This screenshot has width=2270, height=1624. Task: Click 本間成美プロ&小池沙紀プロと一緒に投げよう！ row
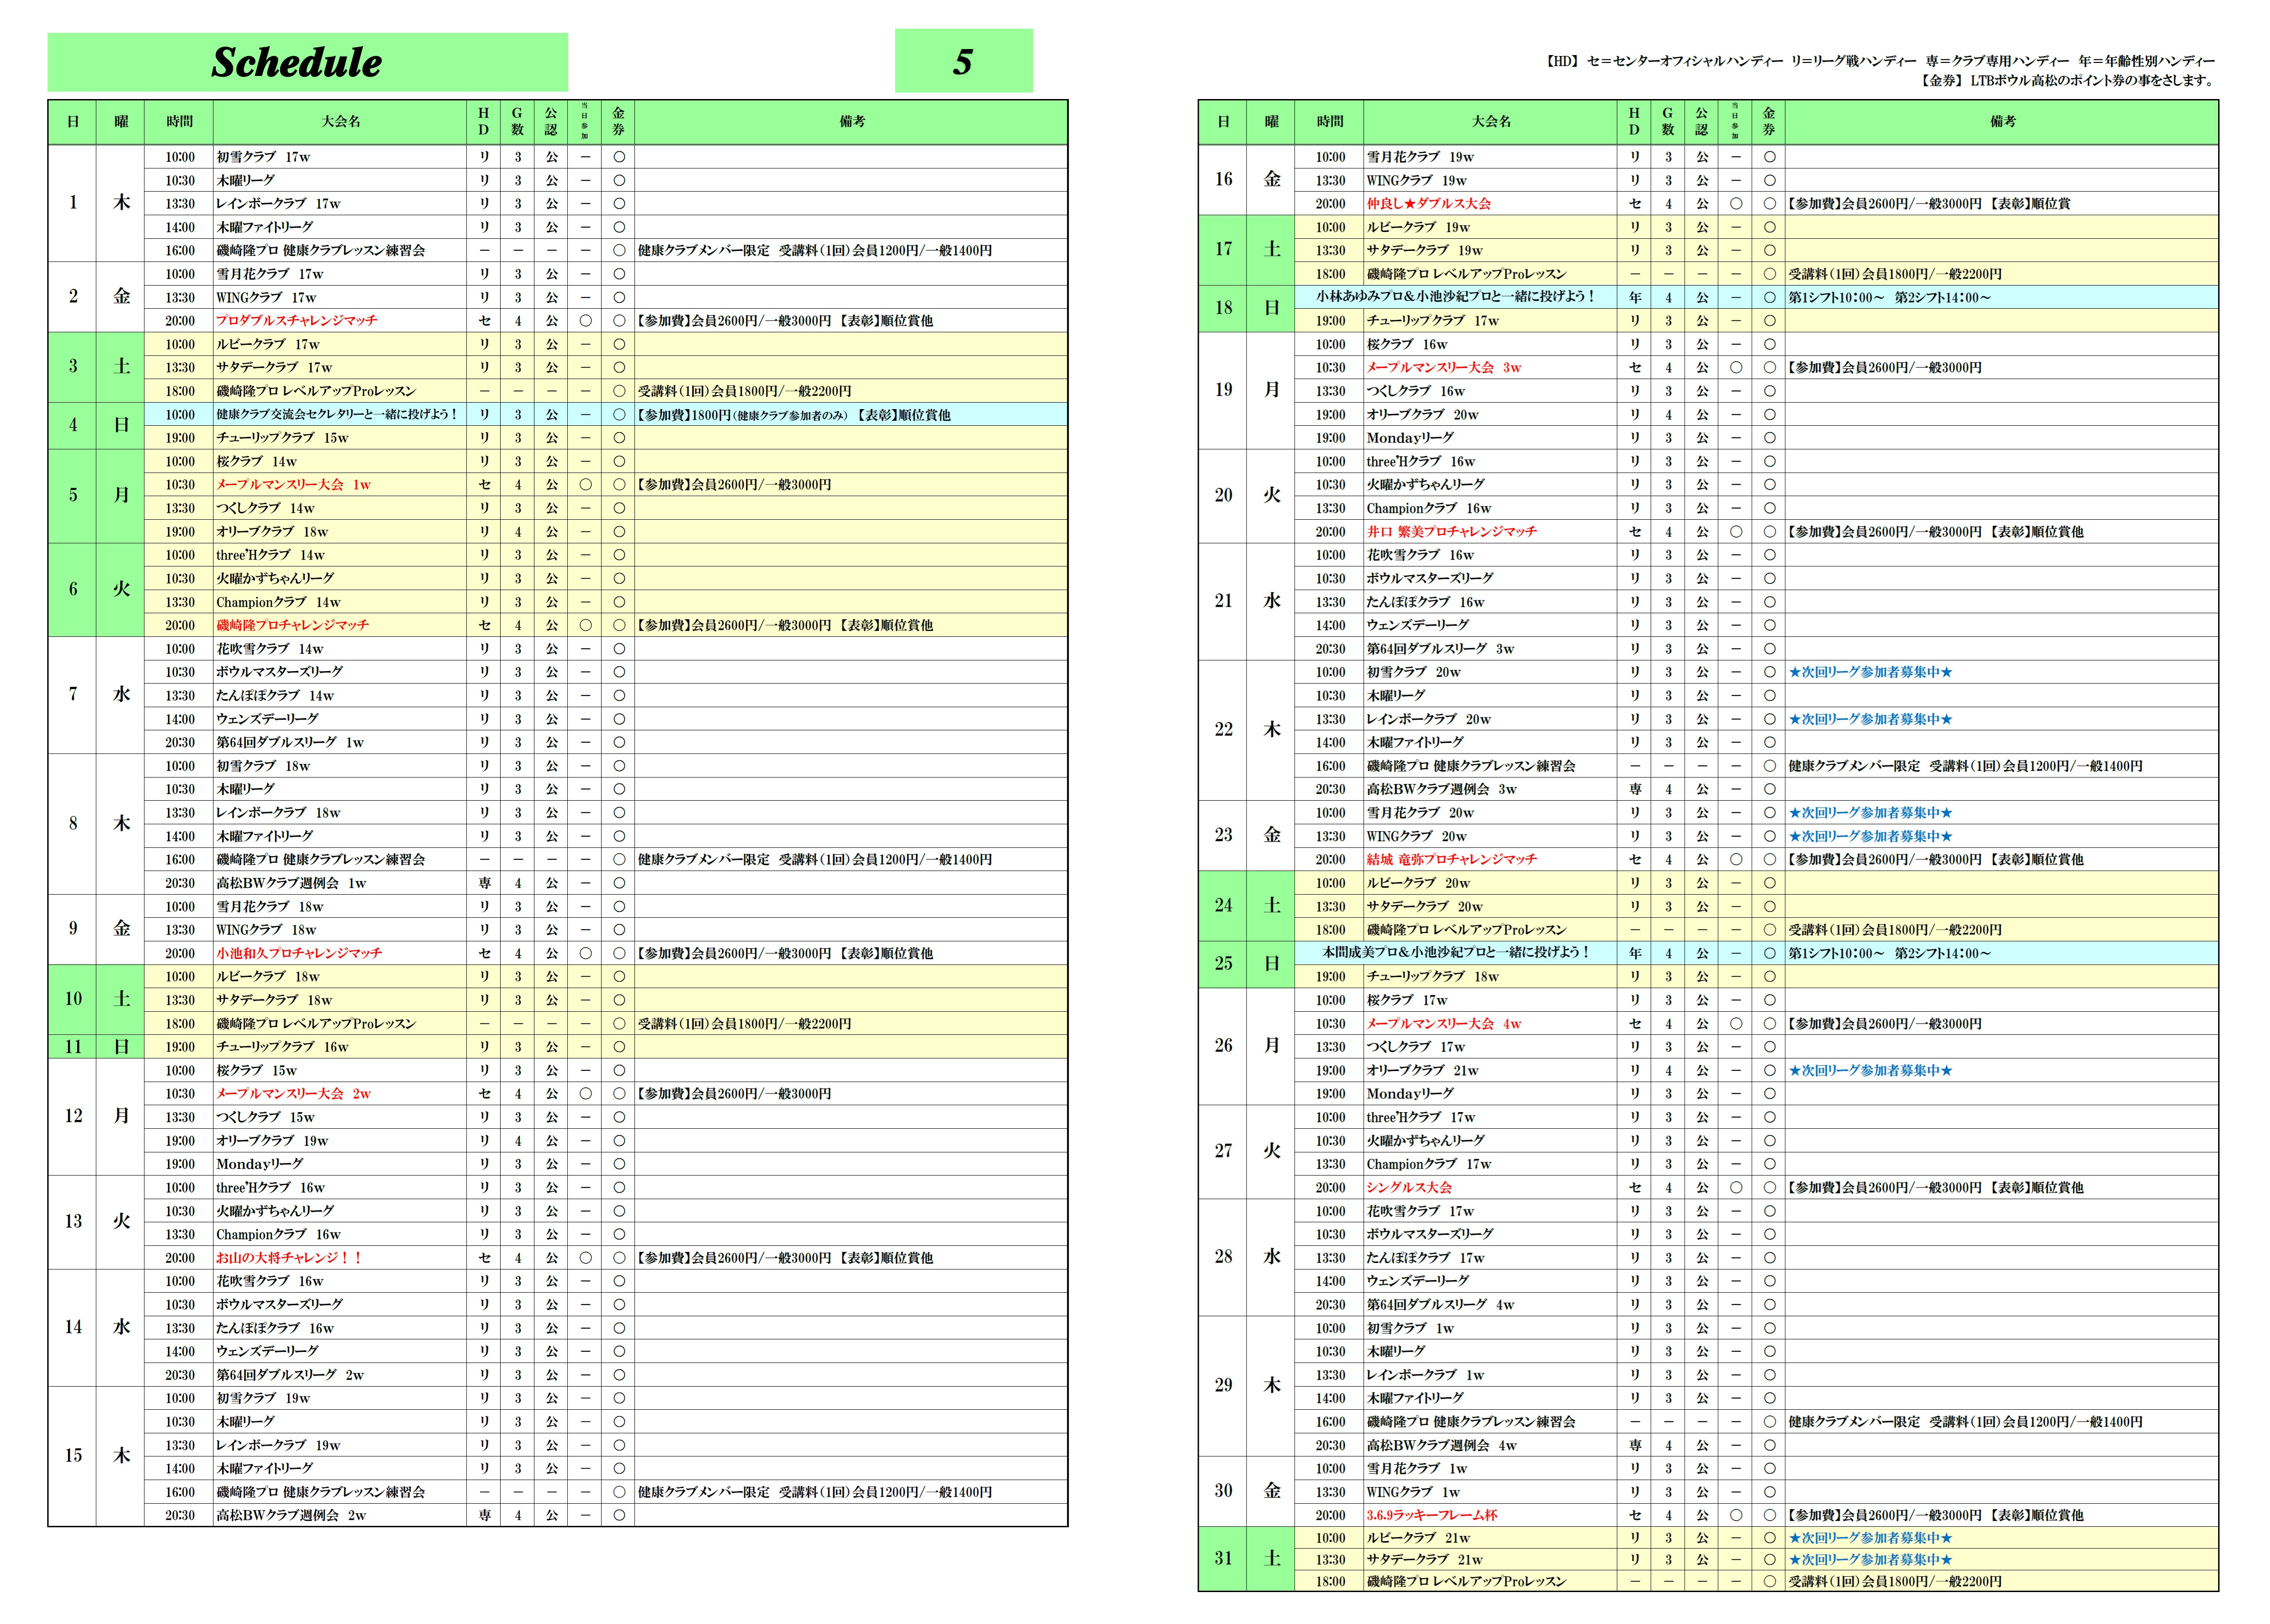(1455, 953)
